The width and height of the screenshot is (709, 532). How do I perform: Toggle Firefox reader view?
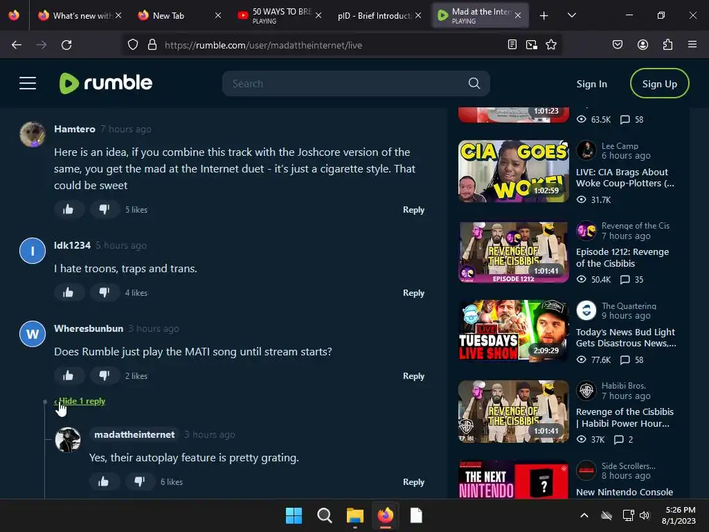[x=512, y=45]
